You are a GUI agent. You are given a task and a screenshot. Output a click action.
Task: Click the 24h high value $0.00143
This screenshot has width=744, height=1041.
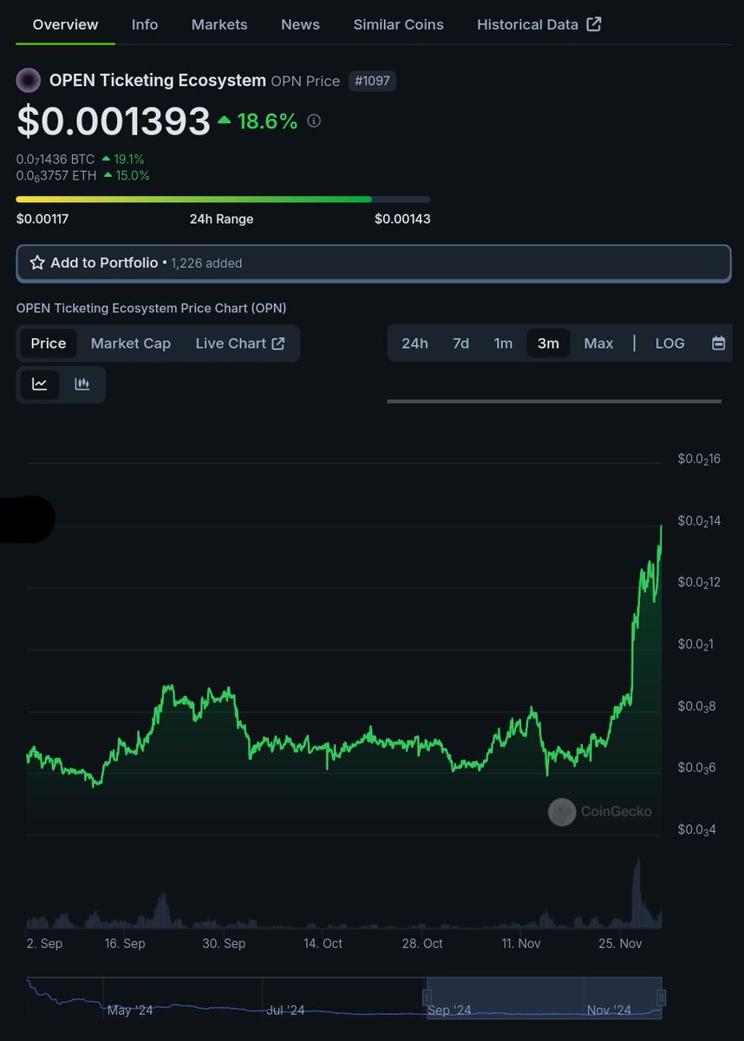(402, 219)
